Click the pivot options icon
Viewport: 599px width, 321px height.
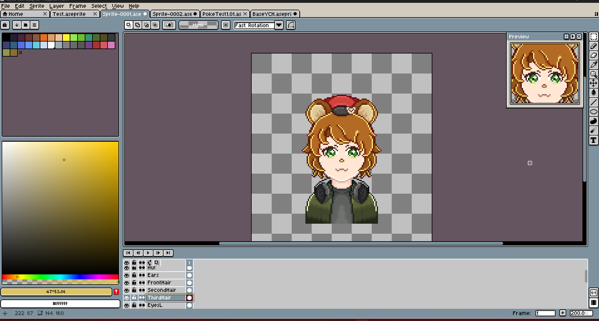click(226, 25)
